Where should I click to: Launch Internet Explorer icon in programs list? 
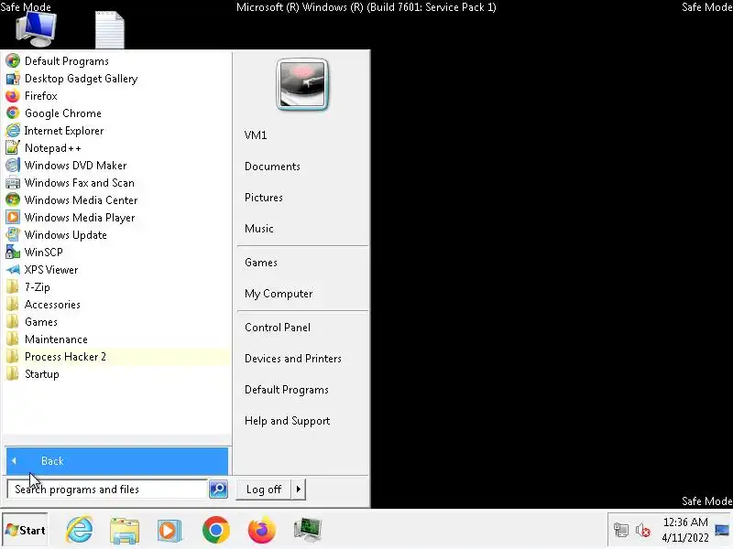13,130
